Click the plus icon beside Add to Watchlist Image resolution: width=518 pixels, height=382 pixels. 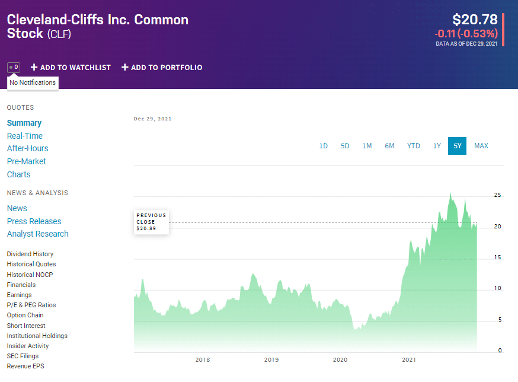(x=34, y=67)
